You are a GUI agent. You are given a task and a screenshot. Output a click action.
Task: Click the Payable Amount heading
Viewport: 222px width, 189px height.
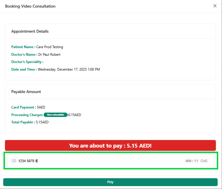tap(26, 92)
